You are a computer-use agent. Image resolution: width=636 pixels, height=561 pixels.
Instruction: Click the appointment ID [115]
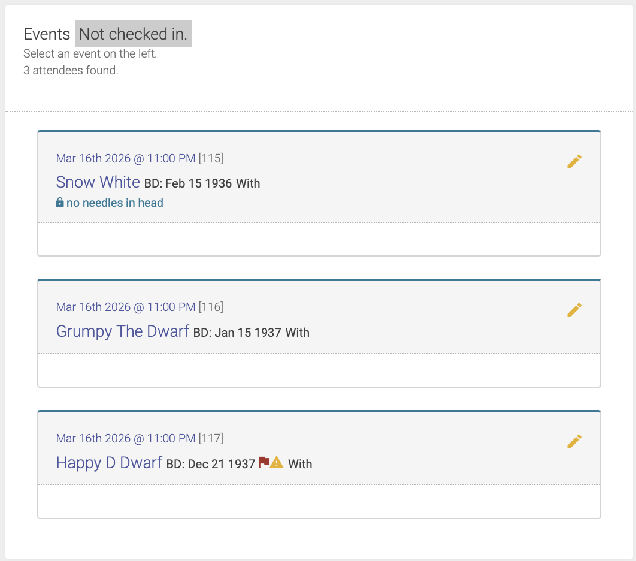(x=211, y=158)
